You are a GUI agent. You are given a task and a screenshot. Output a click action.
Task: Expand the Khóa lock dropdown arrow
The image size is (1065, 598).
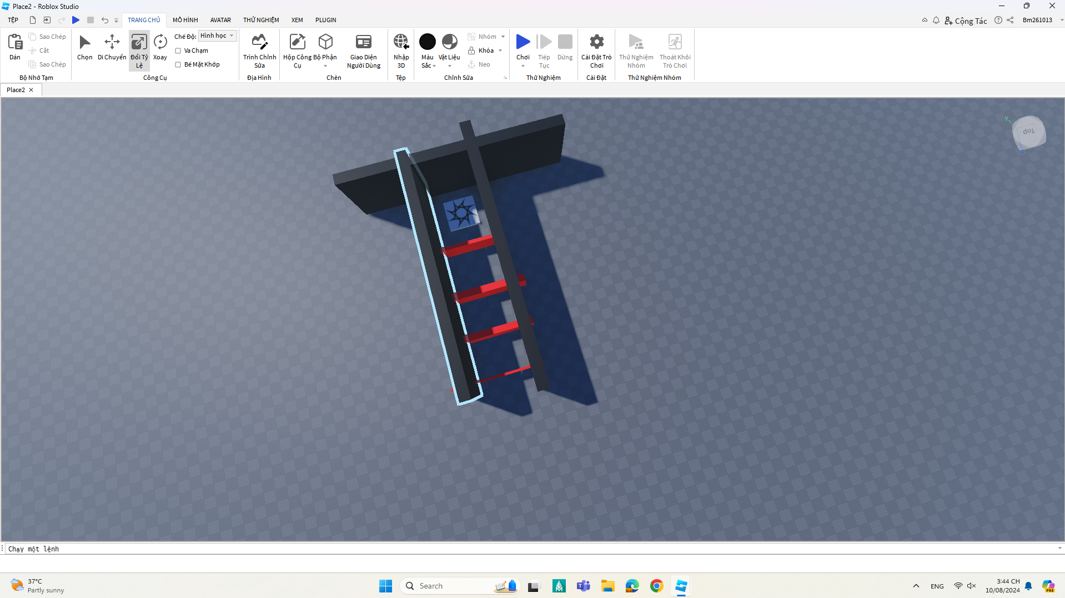(x=500, y=50)
